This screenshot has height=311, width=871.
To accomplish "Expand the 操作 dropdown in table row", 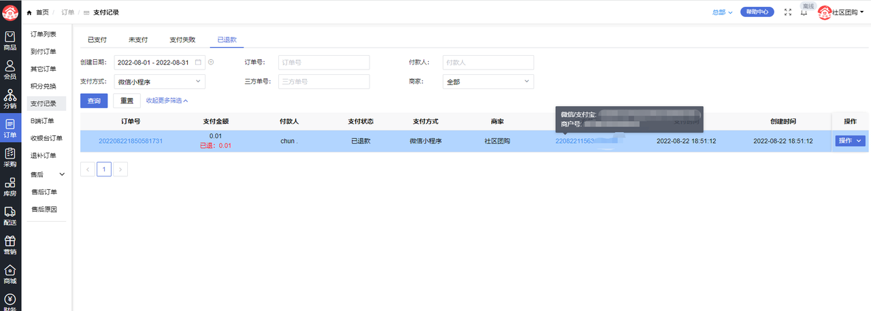I will pyautogui.click(x=850, y=141).
